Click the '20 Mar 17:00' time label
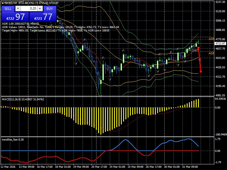The height and width of the screenshot is (170, 227). (99, 167)
